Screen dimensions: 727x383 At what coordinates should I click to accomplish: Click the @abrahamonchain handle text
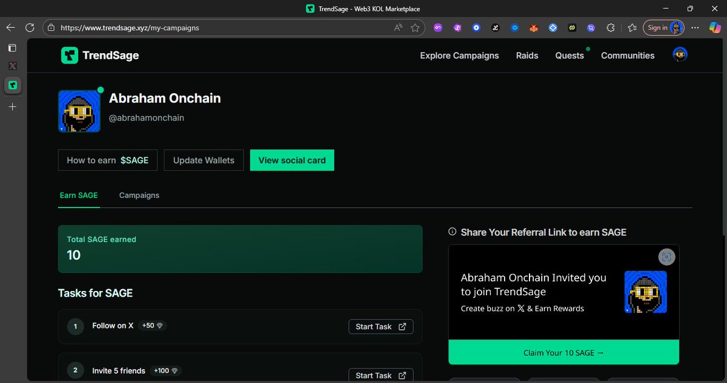(x=147, y=118)
